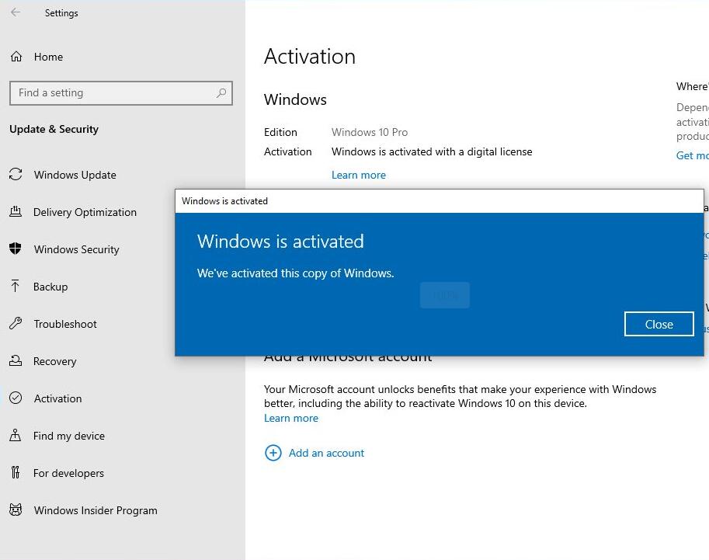Screen dimensions: 709x560
Task: Click the For developers tools icon
Action: 16,472
